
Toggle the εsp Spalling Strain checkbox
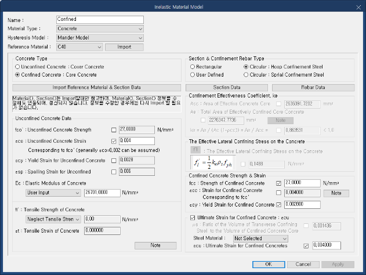[114, 172]
